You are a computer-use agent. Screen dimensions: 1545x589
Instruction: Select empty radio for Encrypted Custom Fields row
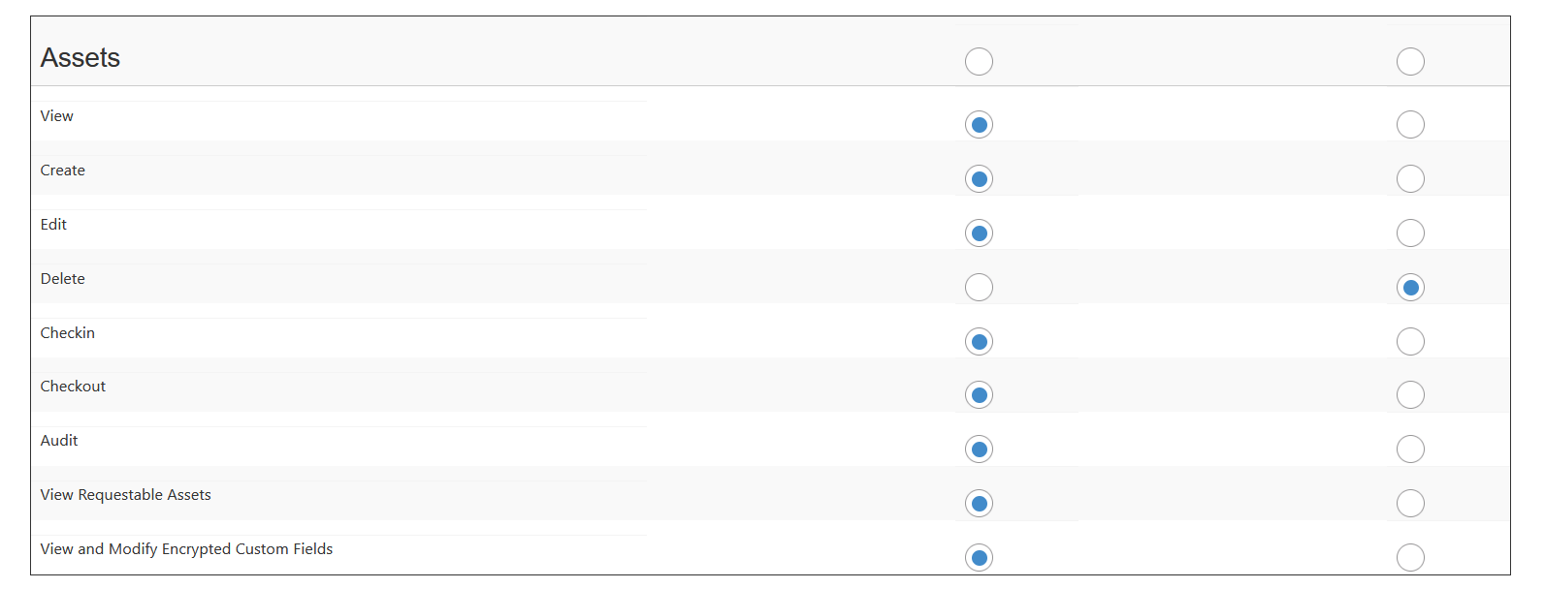(x=1410, y=558)
